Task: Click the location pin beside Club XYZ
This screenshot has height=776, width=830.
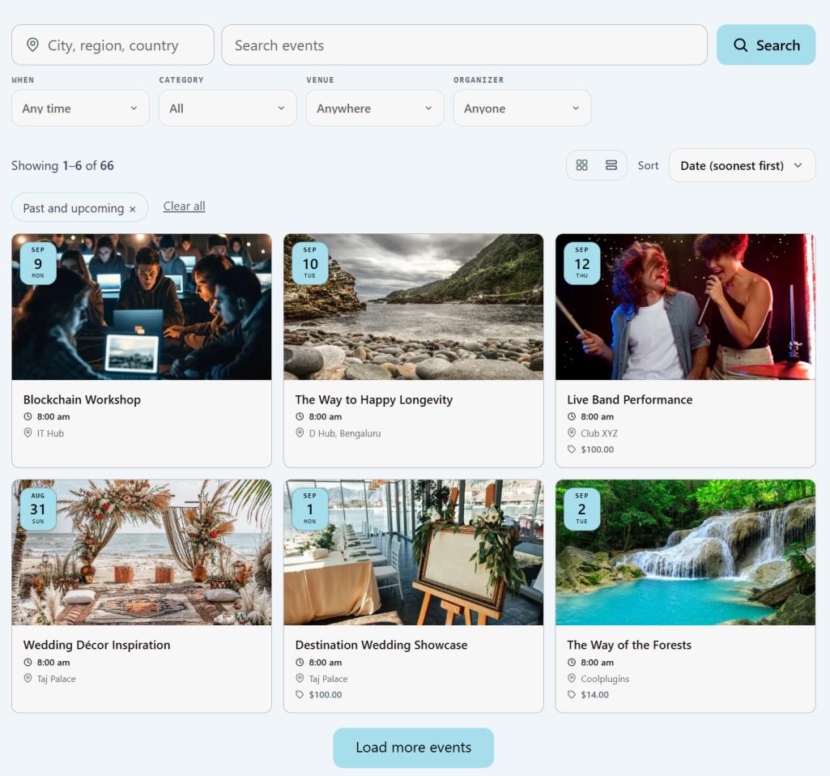Action: pyautogui.click(x=572, y=433)
